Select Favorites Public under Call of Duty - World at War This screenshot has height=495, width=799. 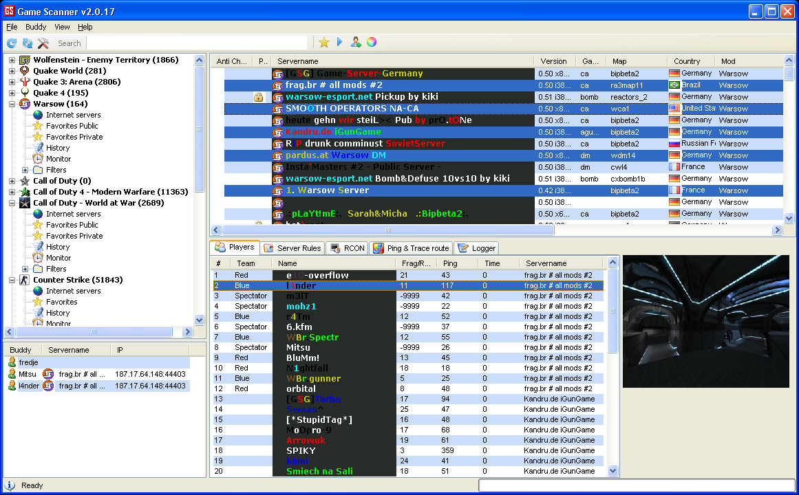tap(72, 225)
